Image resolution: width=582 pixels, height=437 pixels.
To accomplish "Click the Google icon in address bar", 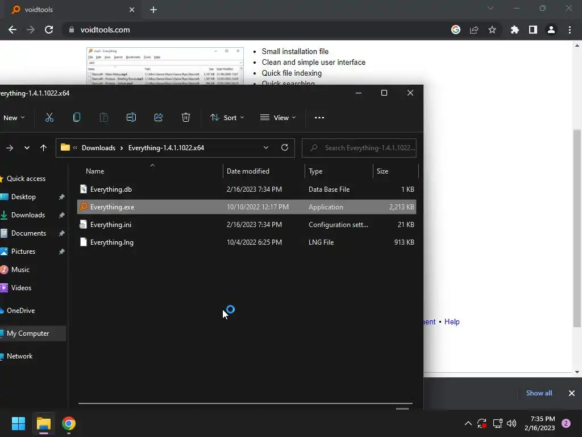I will pyautogui.click(x=456, y=30).
